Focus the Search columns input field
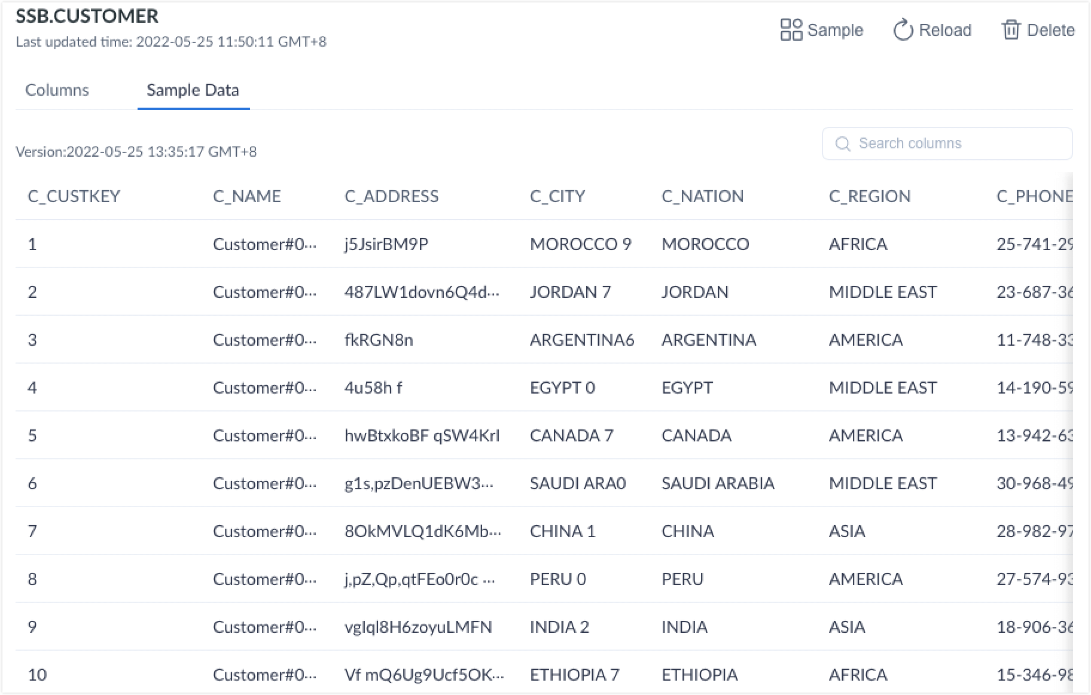The height and width of the screenshot is (695, 1091). 957,144
